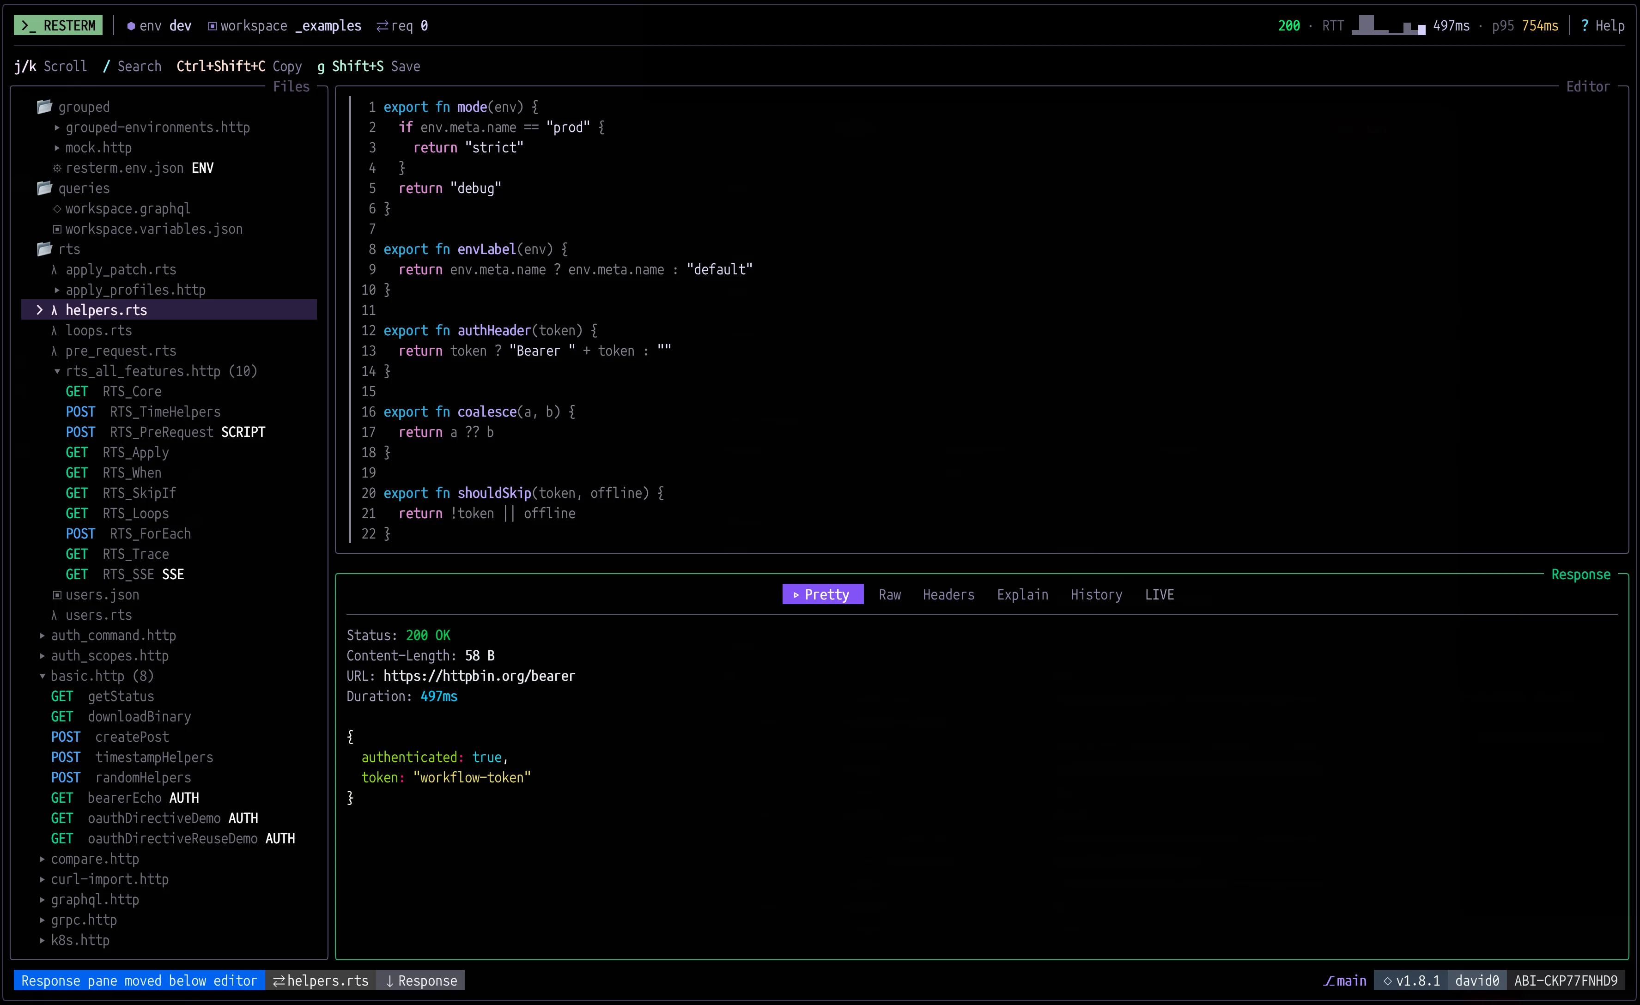Click lambda icon of loops.rts
Viewport: 1640px width, 1005px height.
point(55,331)
